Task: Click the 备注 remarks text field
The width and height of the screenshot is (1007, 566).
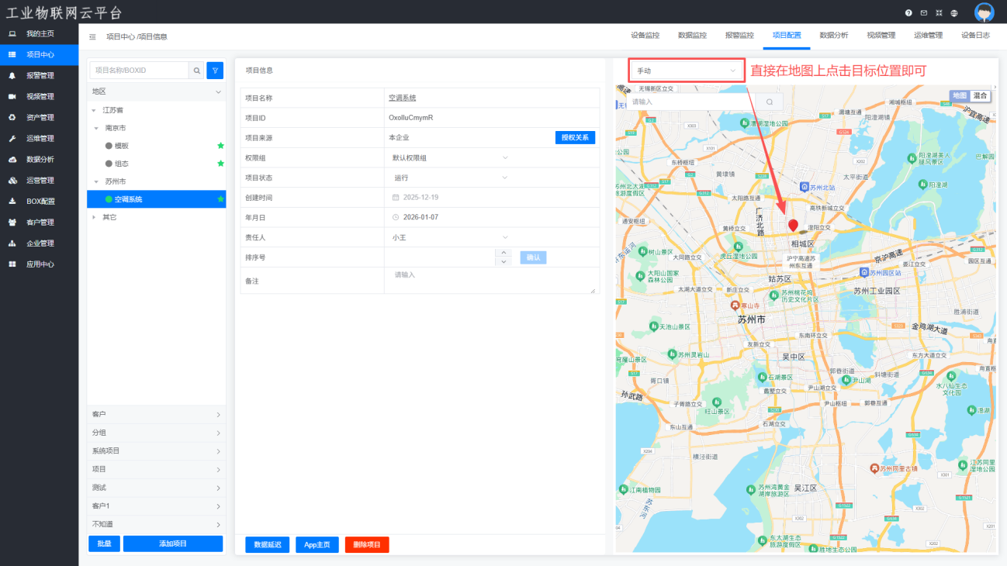Action: click(490, 280)
